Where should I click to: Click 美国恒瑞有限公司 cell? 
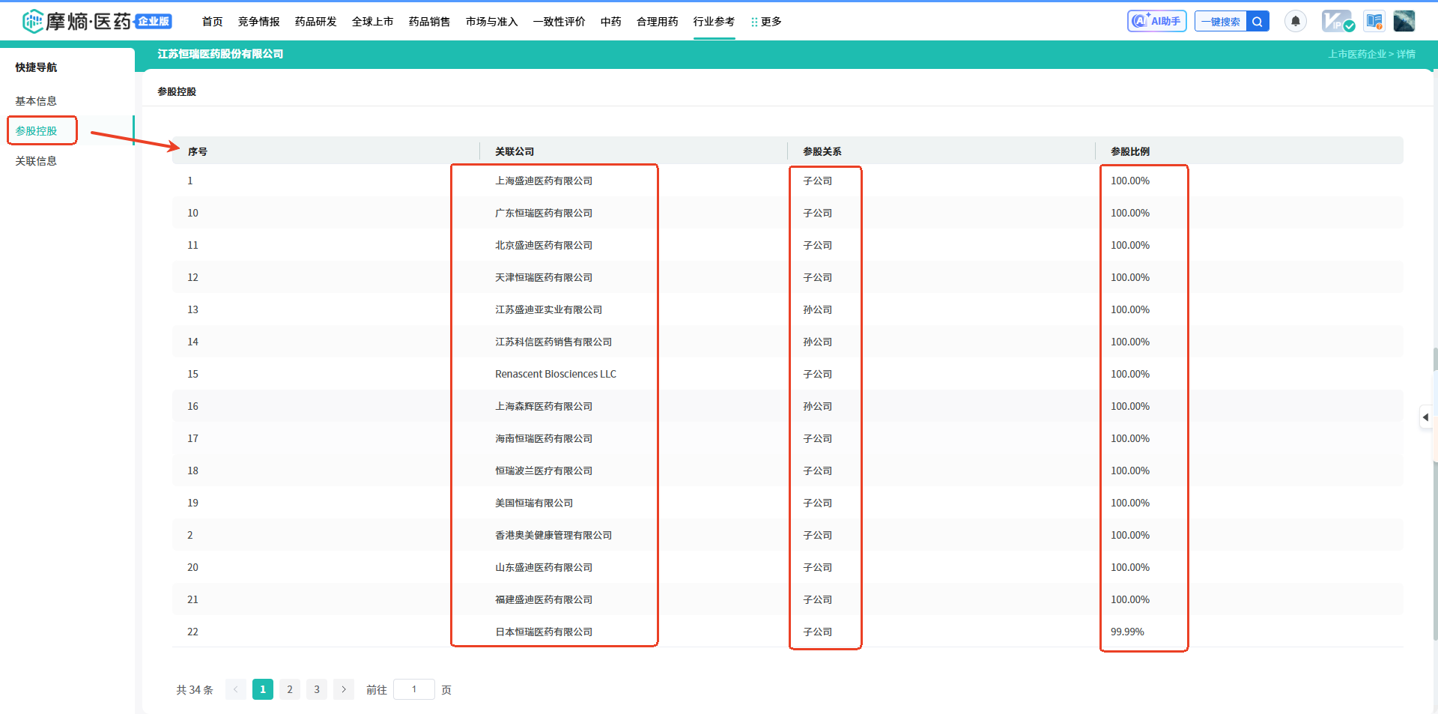[534, 503]
